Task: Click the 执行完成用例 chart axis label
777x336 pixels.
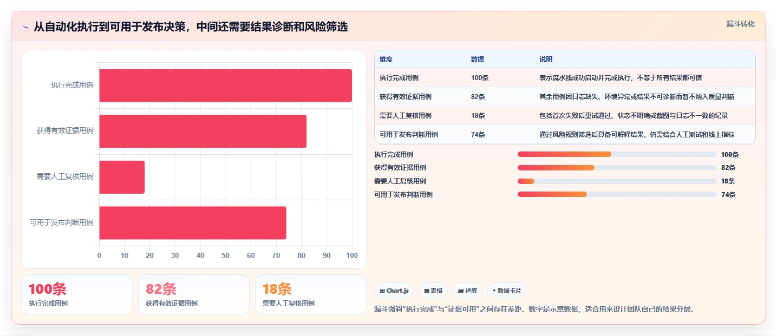Action: click(72, 85)
